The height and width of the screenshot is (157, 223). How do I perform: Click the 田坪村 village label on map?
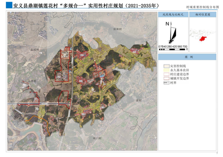click(x=118, y=28)
